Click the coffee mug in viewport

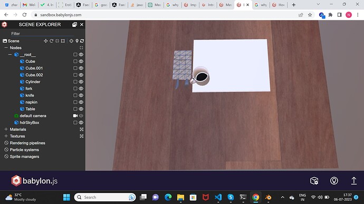pyautogui.click(x=200, y=76)
